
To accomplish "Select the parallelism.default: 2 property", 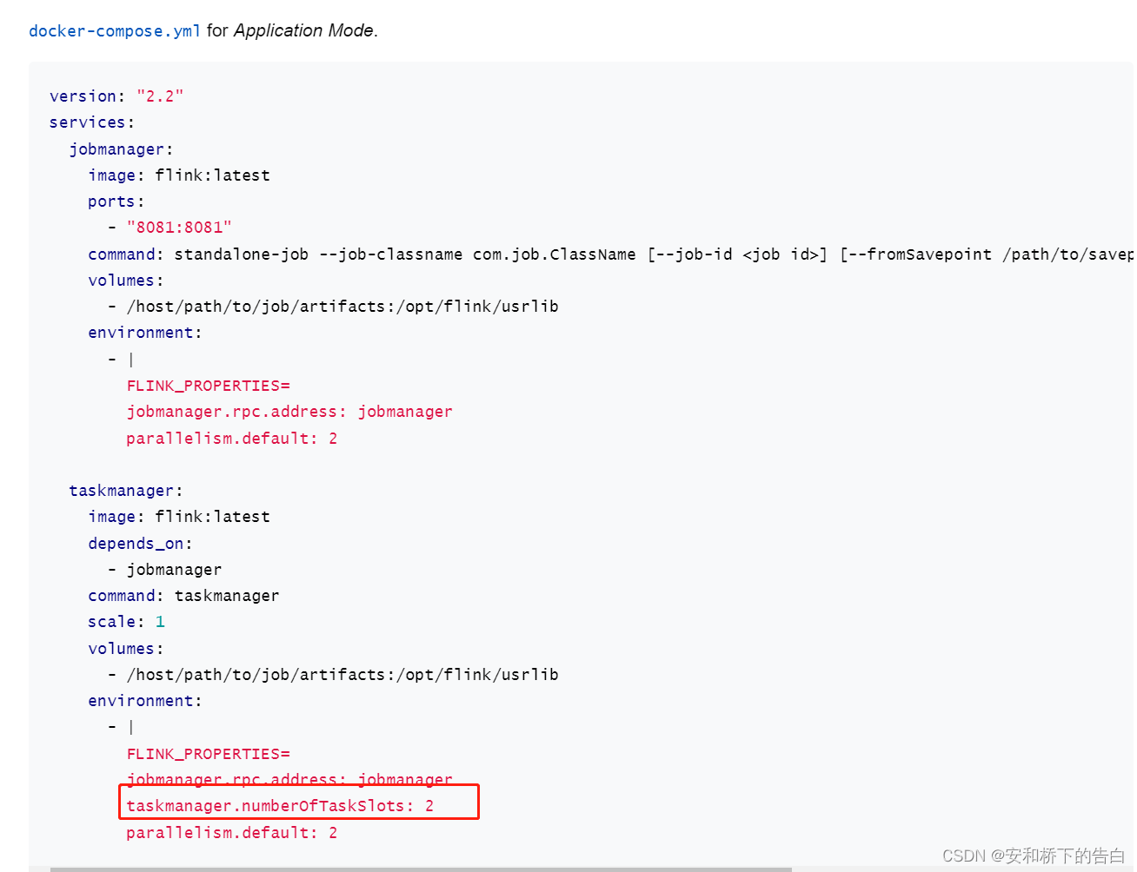I will pos(232,438).
